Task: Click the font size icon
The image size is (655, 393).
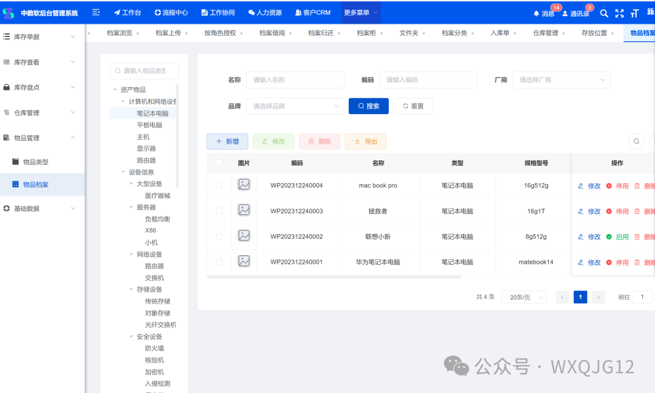Action: 634,13
